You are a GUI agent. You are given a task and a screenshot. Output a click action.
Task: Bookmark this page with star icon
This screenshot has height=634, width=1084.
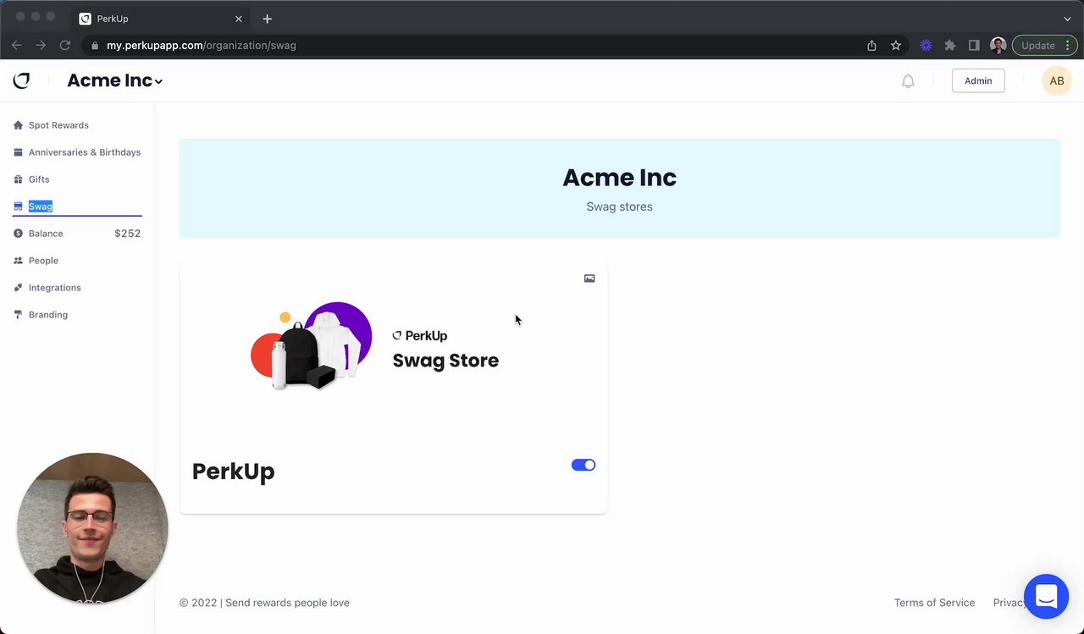point(896,46)
